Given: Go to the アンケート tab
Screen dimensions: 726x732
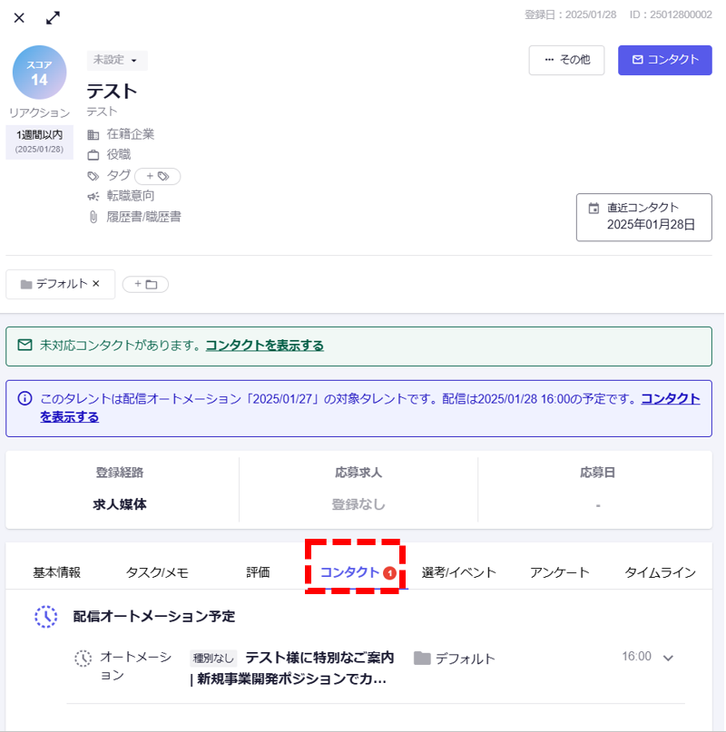Looking at the screenshot, I should [560, 572].
